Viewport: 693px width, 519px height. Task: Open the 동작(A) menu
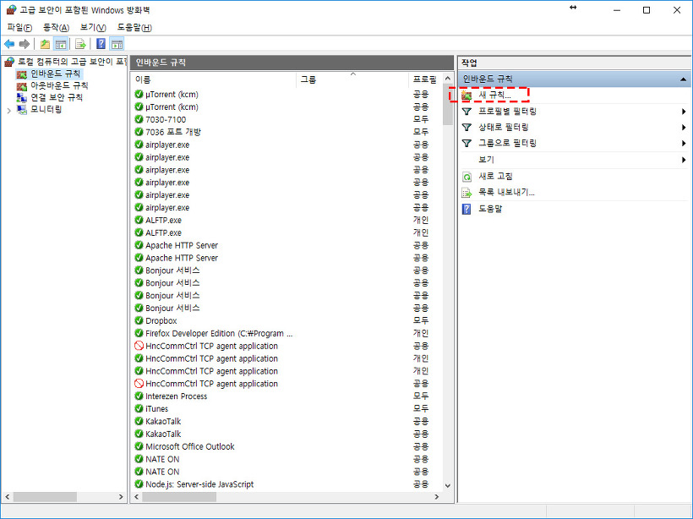(56, 27)
